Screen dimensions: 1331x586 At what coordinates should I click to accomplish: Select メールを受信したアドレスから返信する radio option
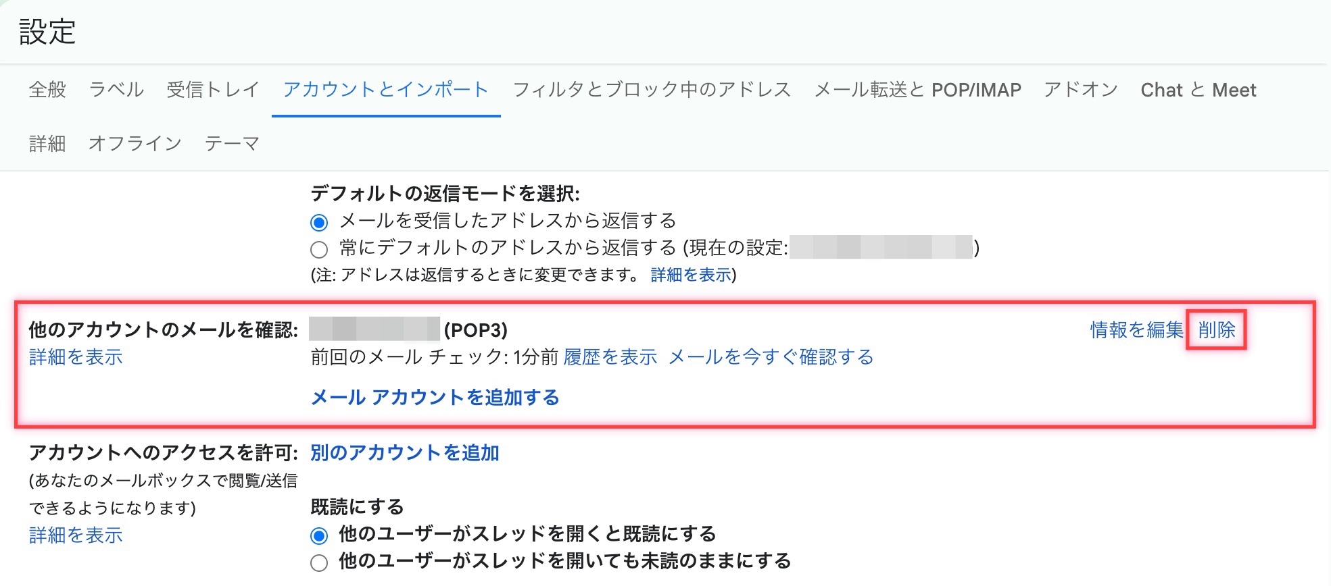(319, 222)
